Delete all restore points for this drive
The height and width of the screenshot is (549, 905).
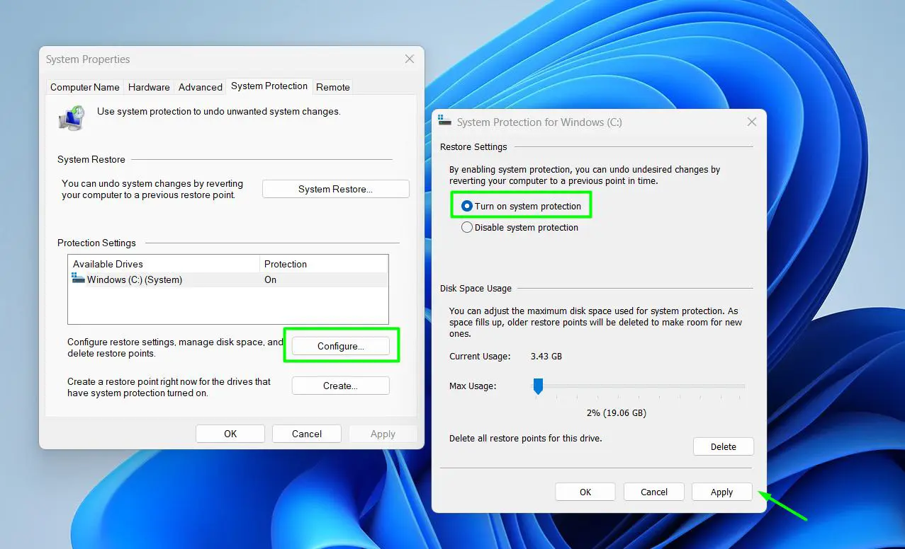tap(723, 446)
